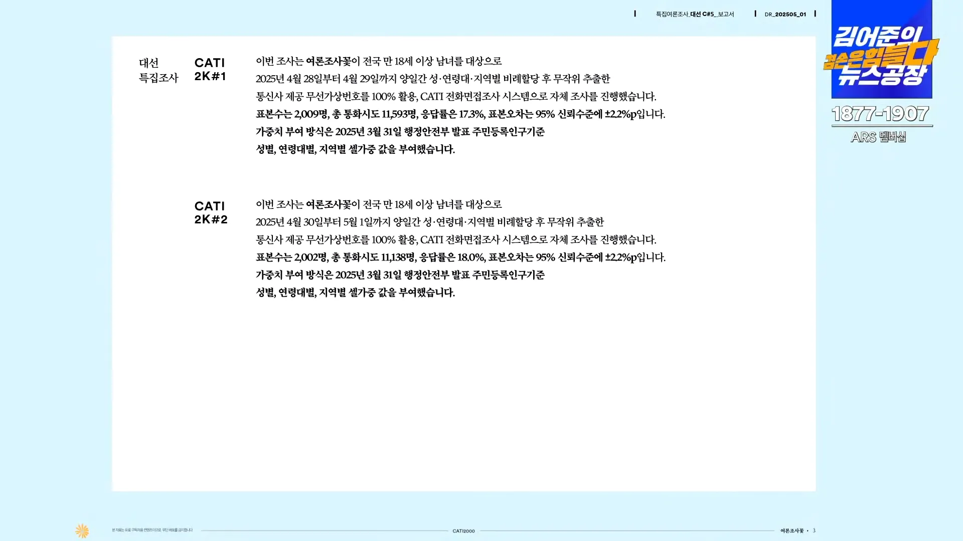Click the 특집여론조사_대선 C#5_보고서 header title
This screenshot has width=963, height=541.
695,14
